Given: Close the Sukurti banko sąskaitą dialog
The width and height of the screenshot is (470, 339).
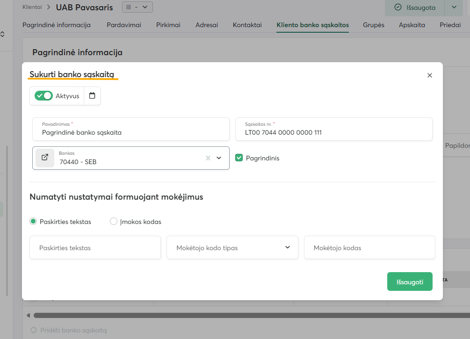Looking at the screenshot, I should [x=430, y=75].
